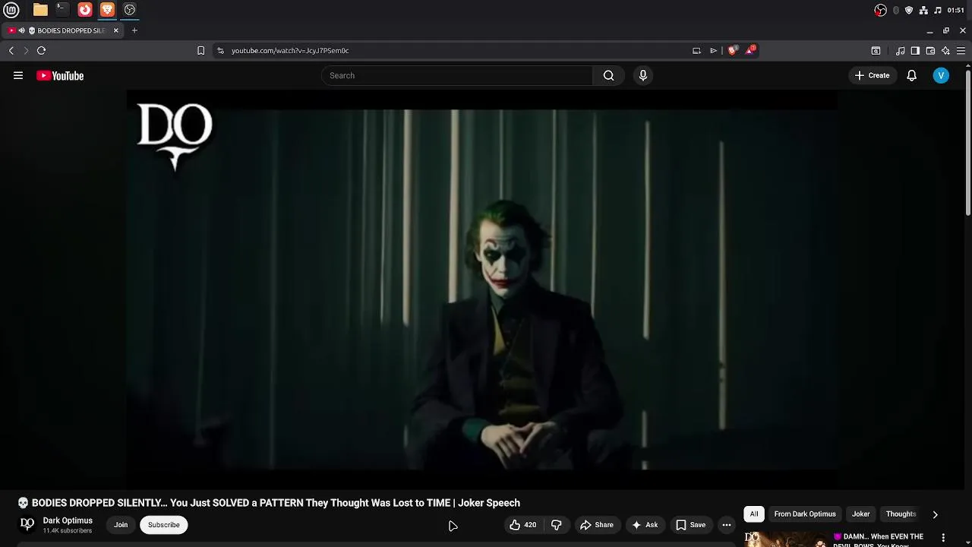
Task: Click the video title BODIES DROPPED SILENTLY
Action: 276,503
